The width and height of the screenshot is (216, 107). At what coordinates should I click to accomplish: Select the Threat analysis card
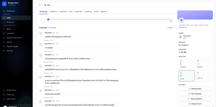coord(187,76)
